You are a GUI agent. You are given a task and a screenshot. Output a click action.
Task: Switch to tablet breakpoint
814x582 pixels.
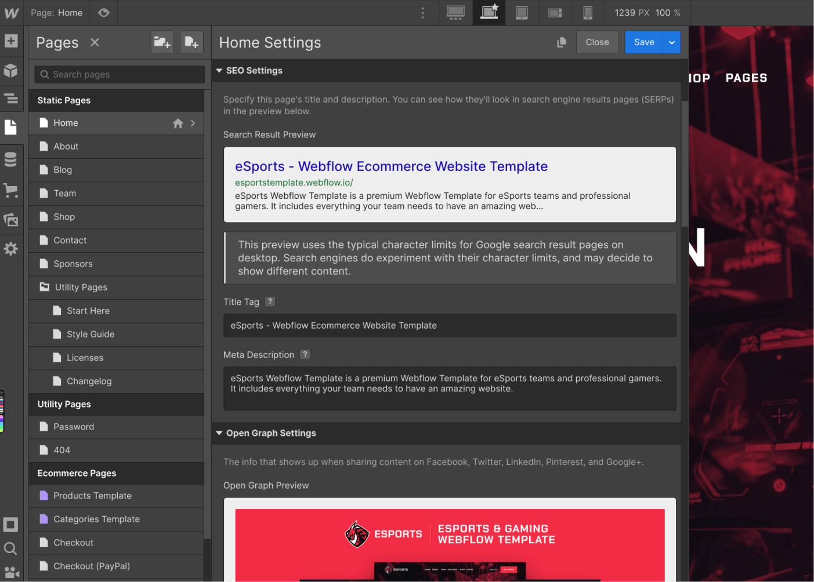tap(522, 13)
